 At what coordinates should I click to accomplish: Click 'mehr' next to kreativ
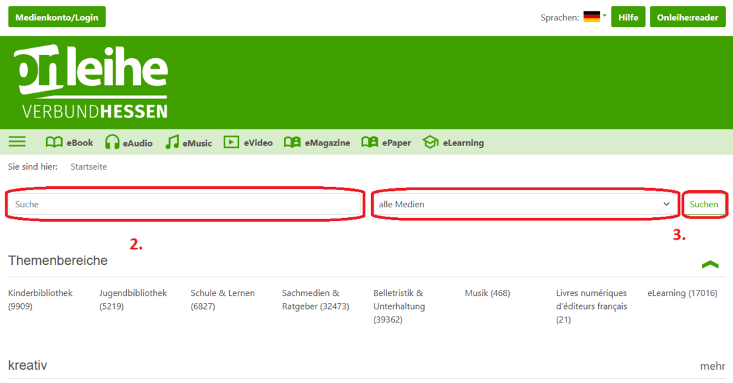pyautogui.click(x=713, y=366)
